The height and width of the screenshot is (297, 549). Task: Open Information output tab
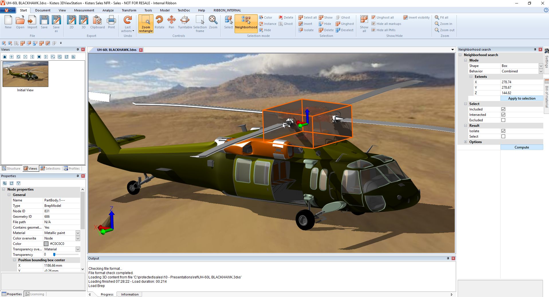click(x=130, y=294)
